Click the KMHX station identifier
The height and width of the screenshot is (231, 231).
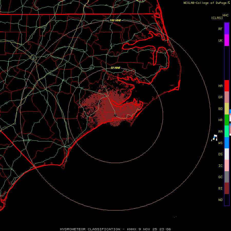[x=132, y=229]
